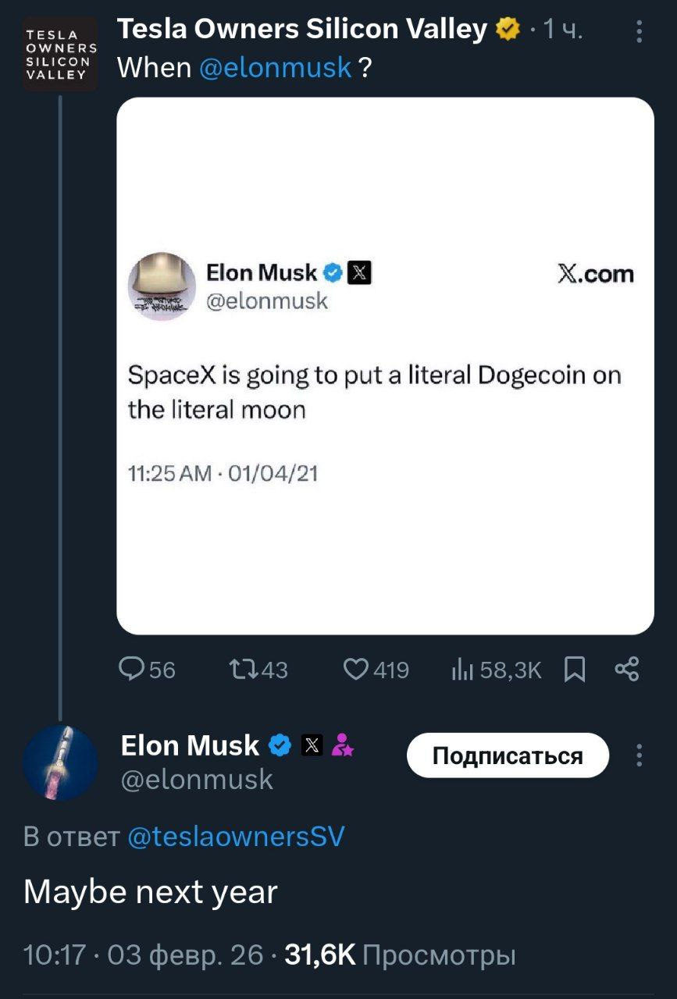Click the gold verified badge
The width and height of the screenshot is (677, 999).
coord(508,30)
